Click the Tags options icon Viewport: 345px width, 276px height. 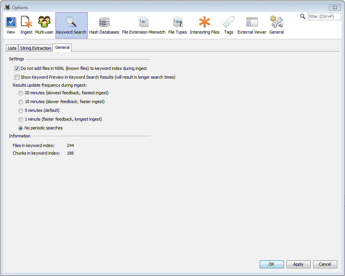(x=228, y=23)
